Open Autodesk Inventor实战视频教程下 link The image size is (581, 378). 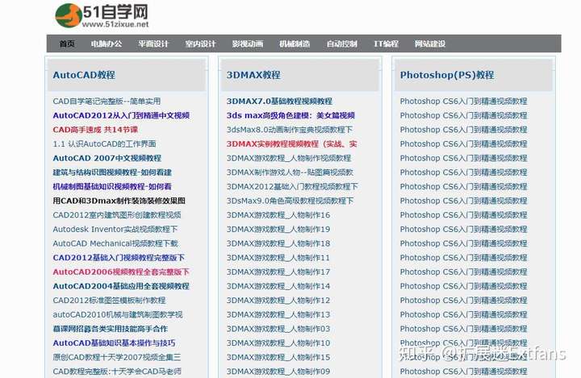[x=115, y=229]
